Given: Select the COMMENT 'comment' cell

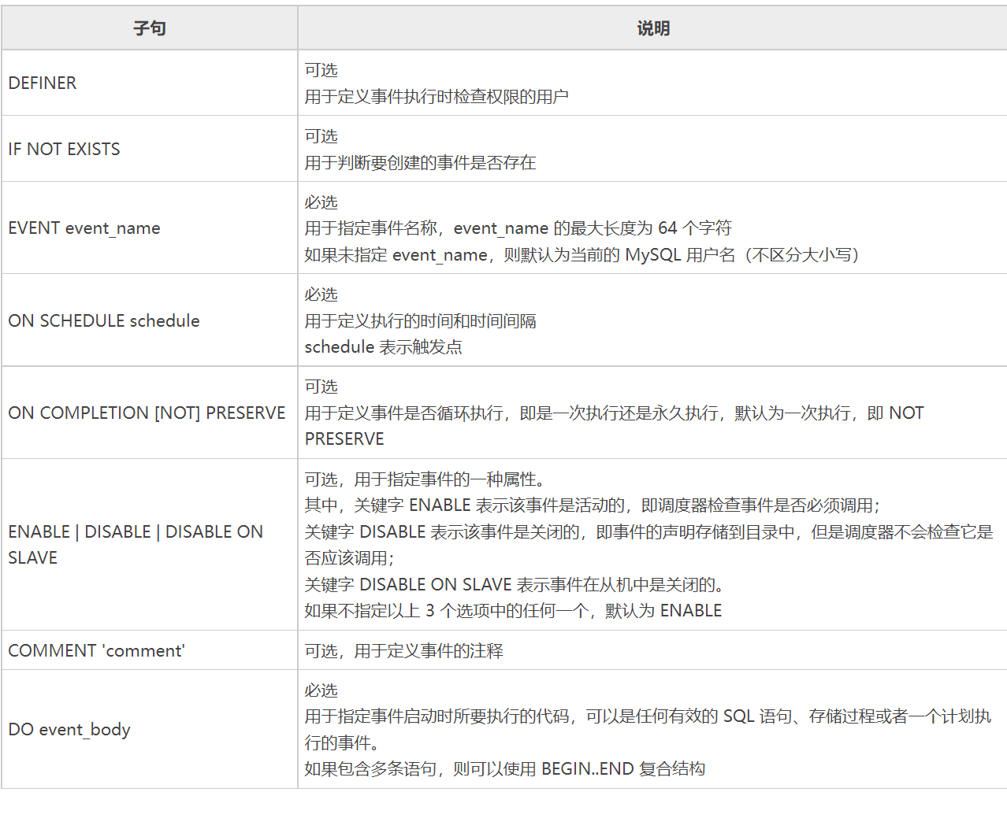Looking at the screenshot, I should pyautogui.click(x=149, y=650).
